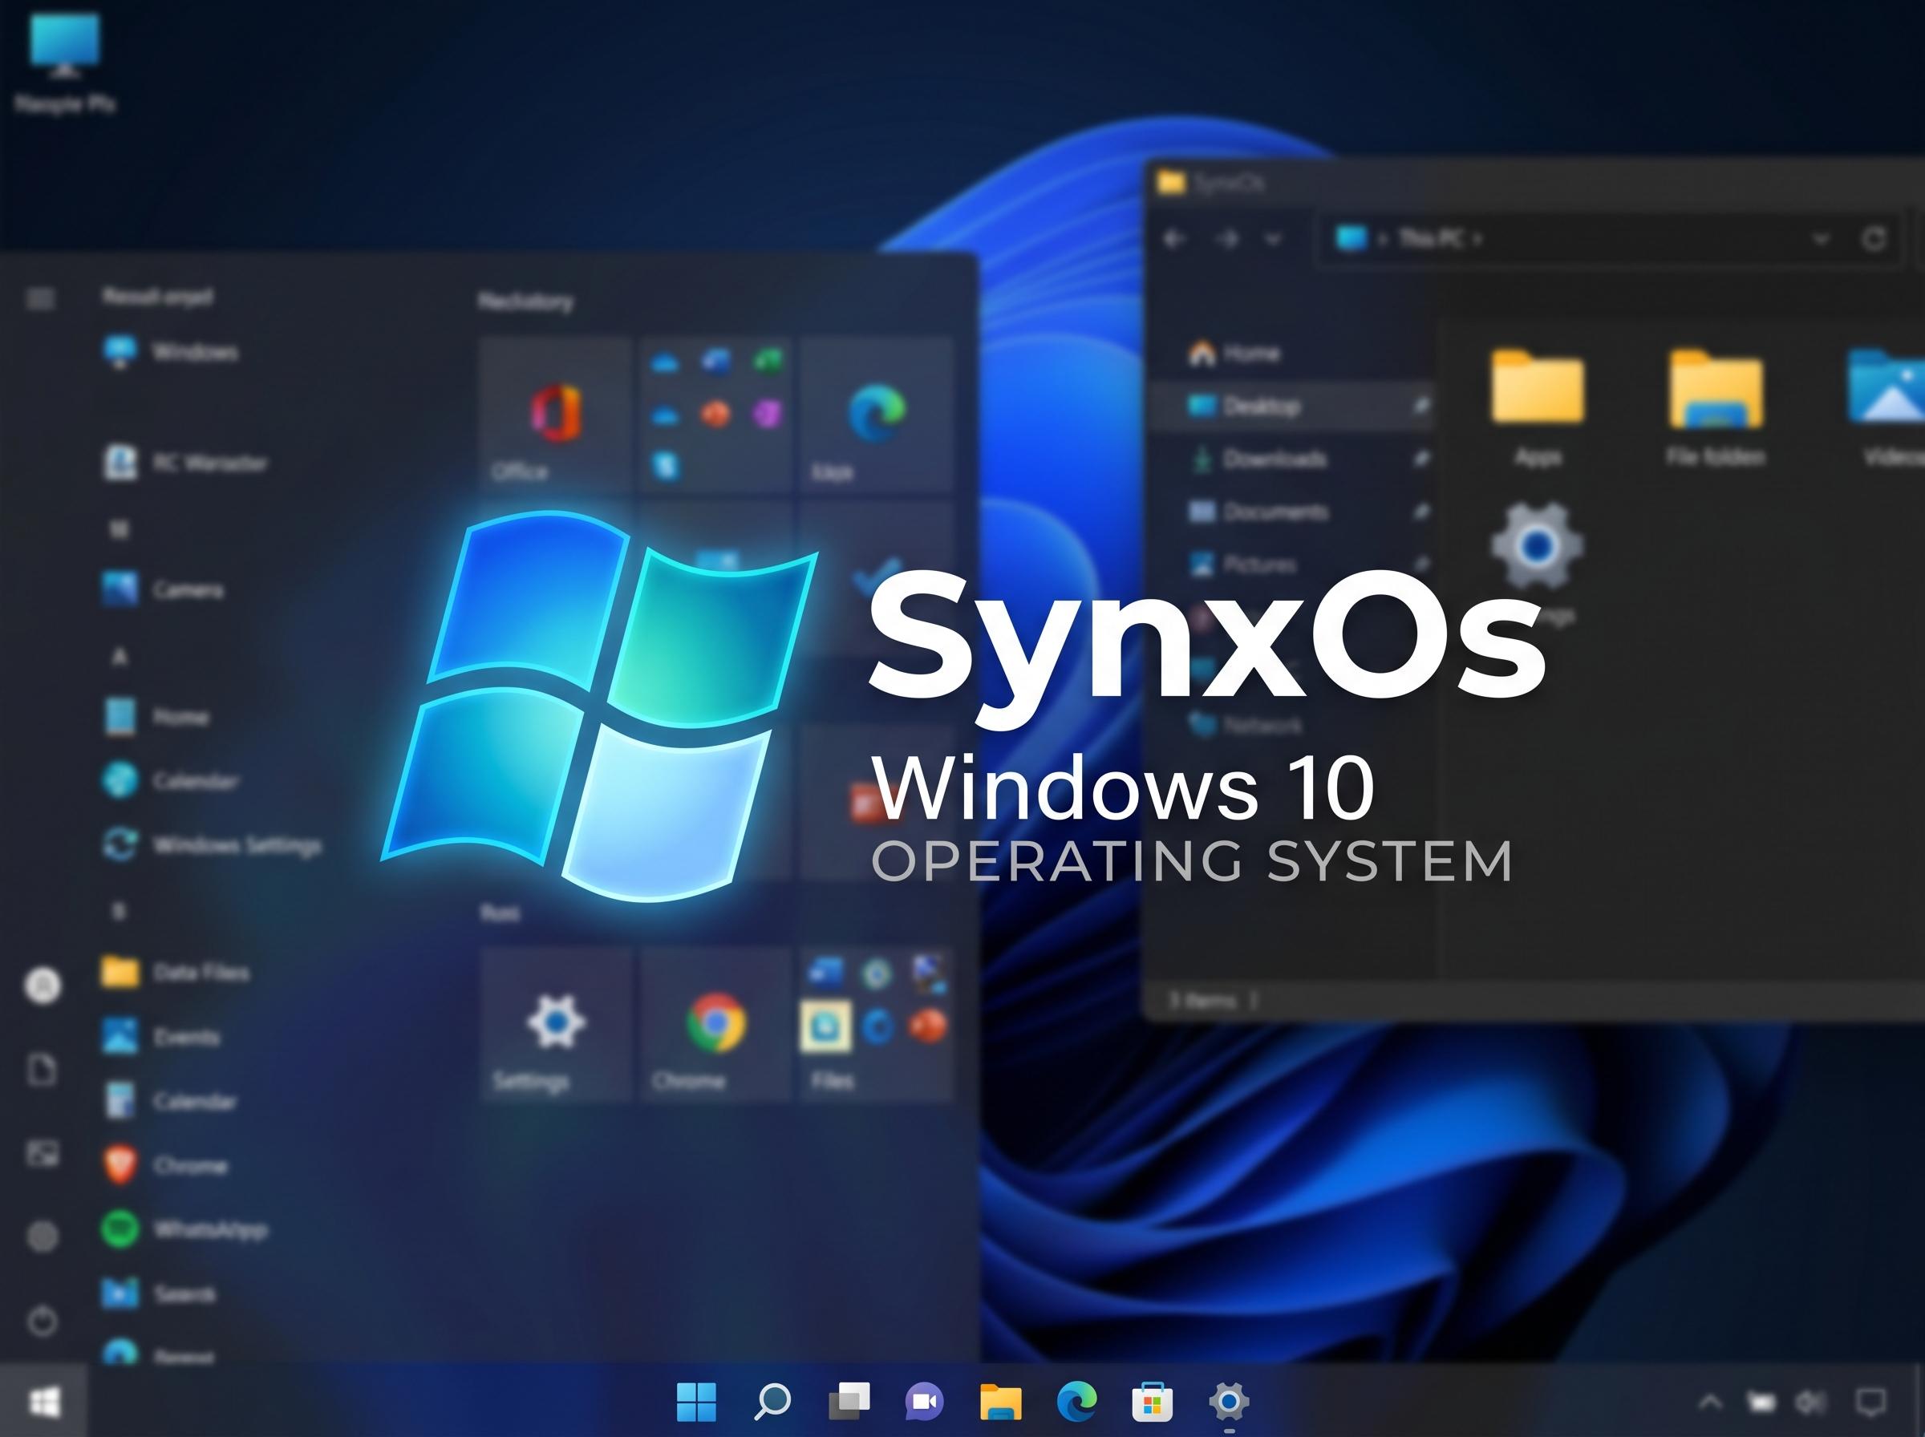Viewport: 1925px width, 1437px height.
Task: Open Windows Settings in Start list
Action: pyautogui.click(x=213, y=844)
